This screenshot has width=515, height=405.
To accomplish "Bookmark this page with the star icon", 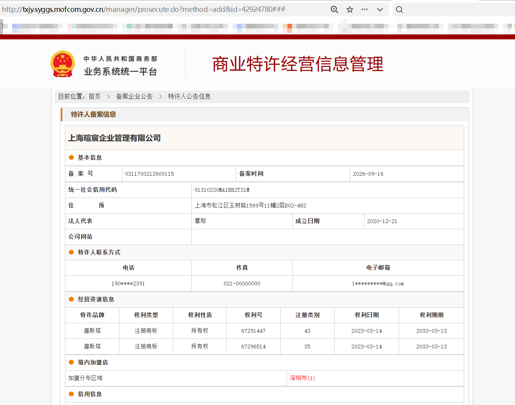I will pyautogui.click(x=349, y=10).
